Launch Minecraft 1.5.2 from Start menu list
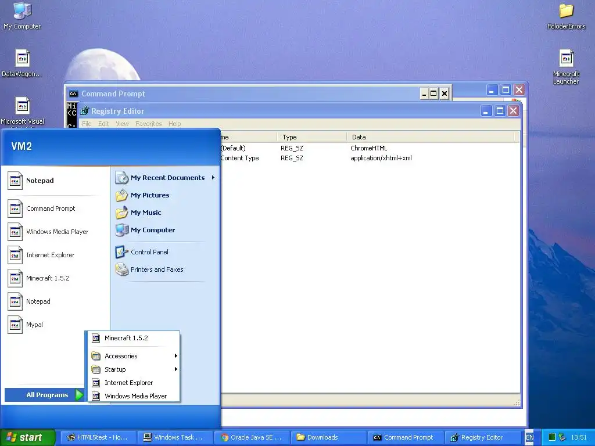Image resolution: width=595 pixels, height=446 pixels. [48, 278]
